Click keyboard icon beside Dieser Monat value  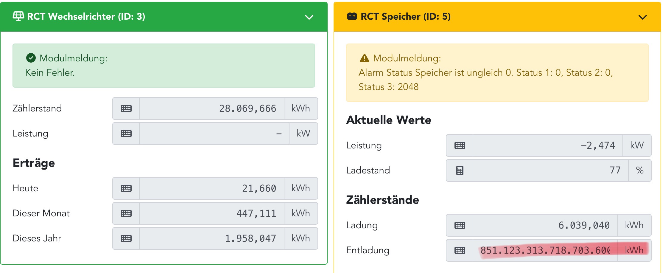click(x=126, y=213)
